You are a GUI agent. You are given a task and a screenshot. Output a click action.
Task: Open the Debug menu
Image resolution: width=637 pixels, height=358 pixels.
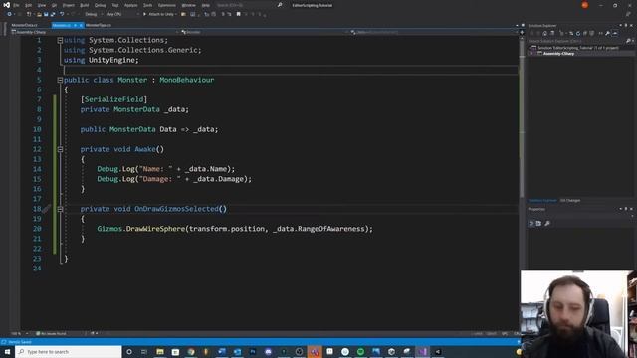coord(100,5)
